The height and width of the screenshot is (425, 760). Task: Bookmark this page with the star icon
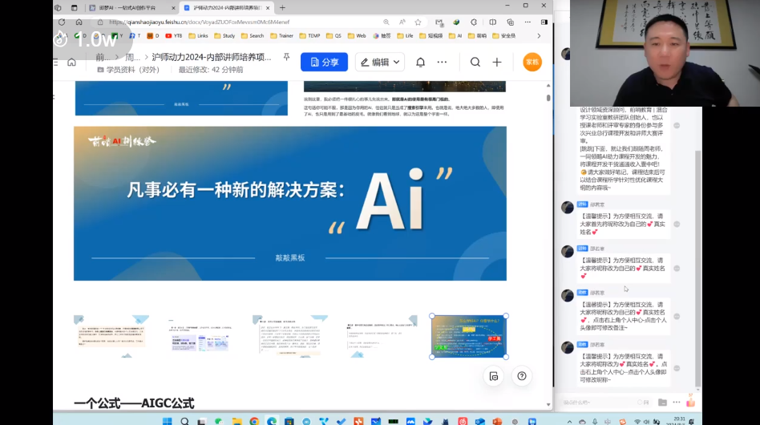tap(418, 22)
